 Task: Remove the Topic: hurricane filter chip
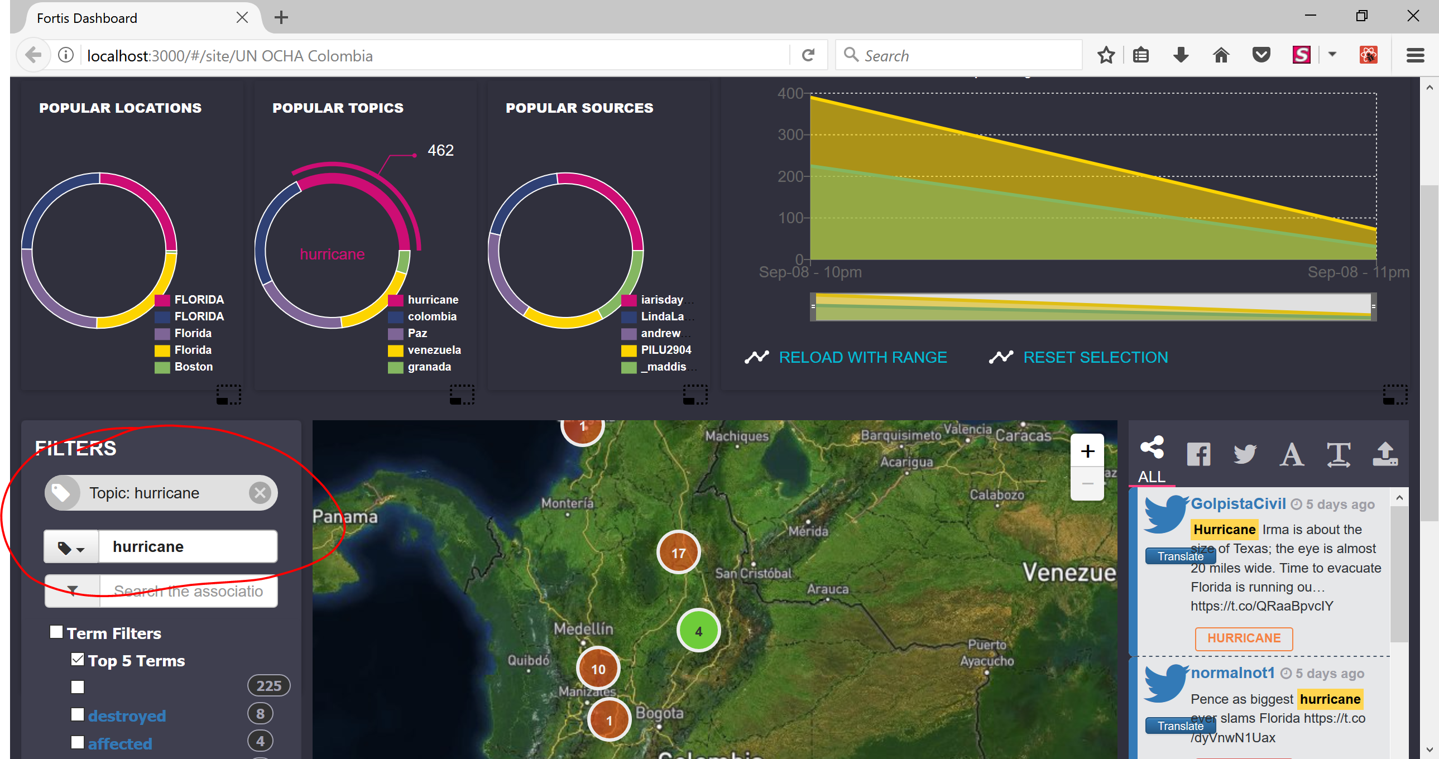[260, 493]
